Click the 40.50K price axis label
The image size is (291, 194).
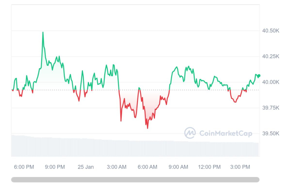271,31
